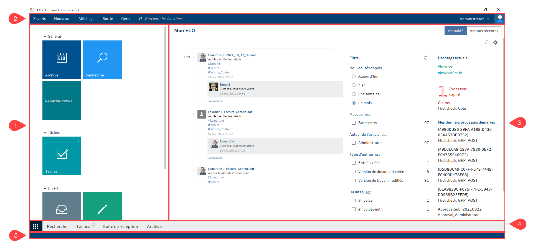Check the #InvoiceSmith filter checkbox
The height and width of the screenshot is (246, 538).
(354, 209)
